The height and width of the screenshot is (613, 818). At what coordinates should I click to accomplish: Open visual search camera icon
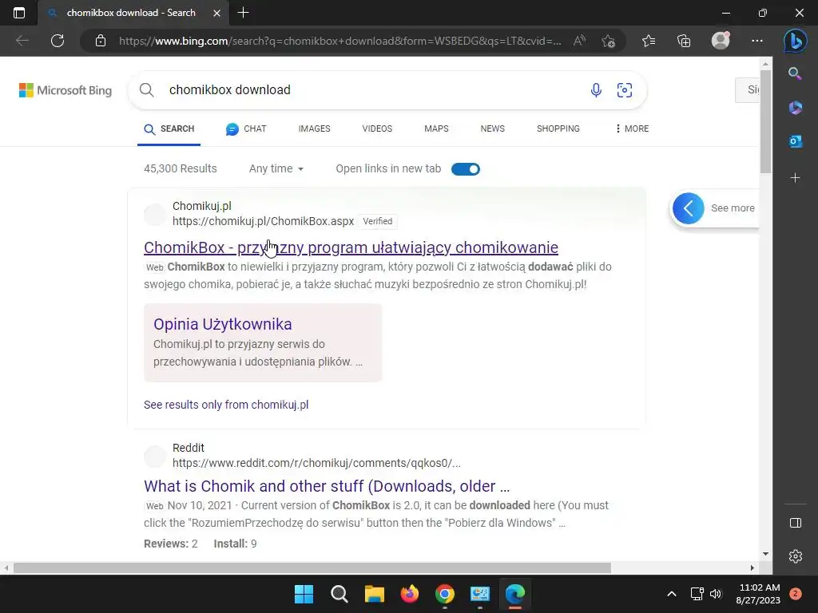click(x=625, y=89)
